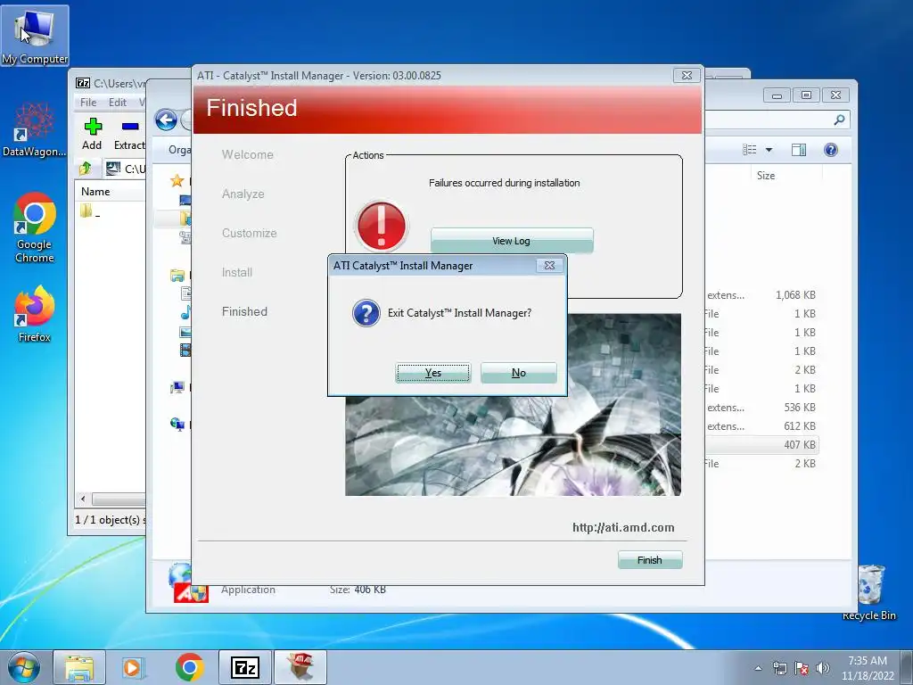Click the Network icon in Explorer sidebar
The image size is (913, 685).
177,424
